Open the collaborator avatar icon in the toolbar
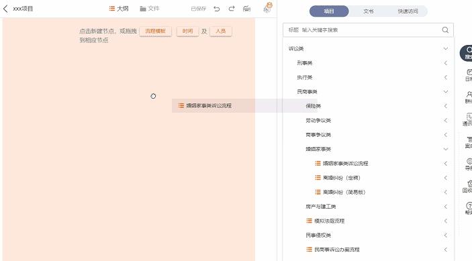Screen dimensions: 472x261 (x=267, y=7)
